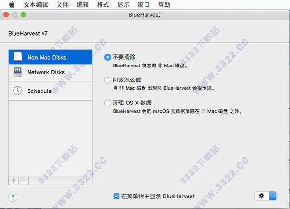Select Schedule in sidebar
This screenshot has width=290, height=209.
point(50,91)
